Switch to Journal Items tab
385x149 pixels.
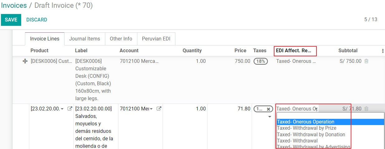[84, 39]
